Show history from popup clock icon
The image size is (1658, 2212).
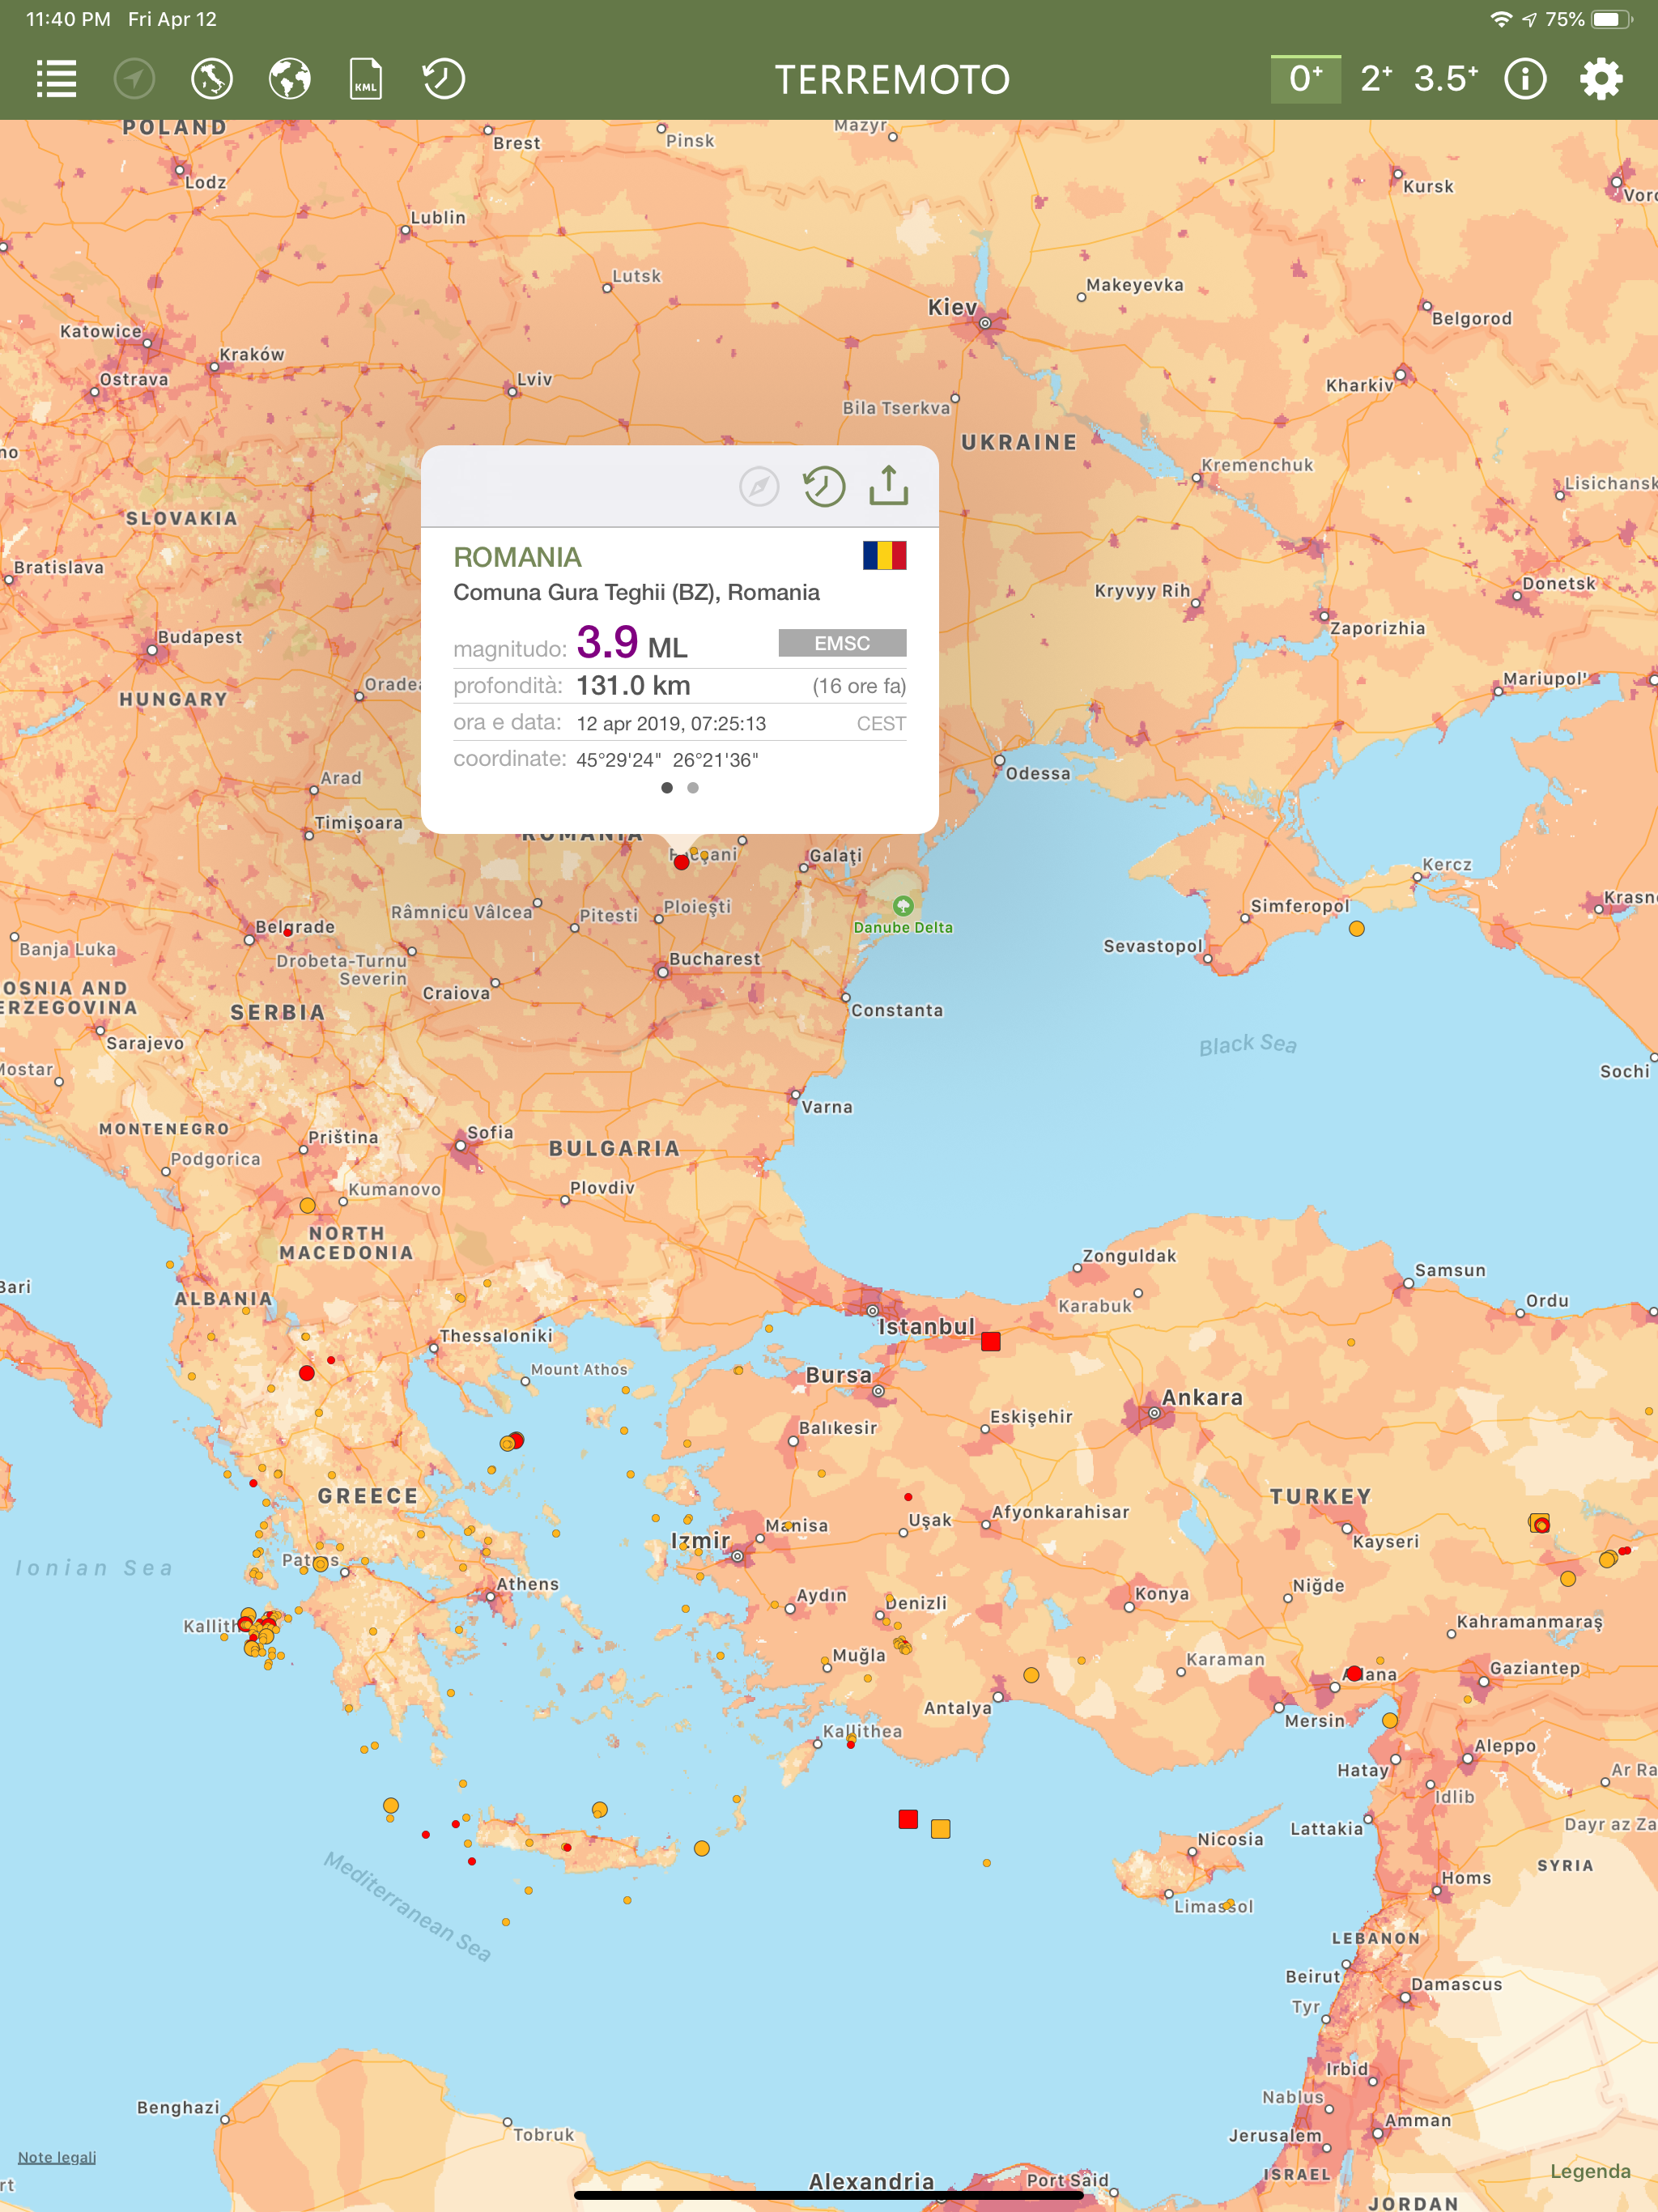tap(824, 487)
